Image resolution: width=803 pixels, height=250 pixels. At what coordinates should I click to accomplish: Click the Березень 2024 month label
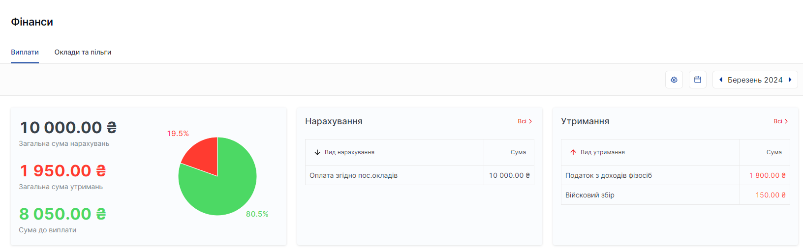(x=755, y=80)
